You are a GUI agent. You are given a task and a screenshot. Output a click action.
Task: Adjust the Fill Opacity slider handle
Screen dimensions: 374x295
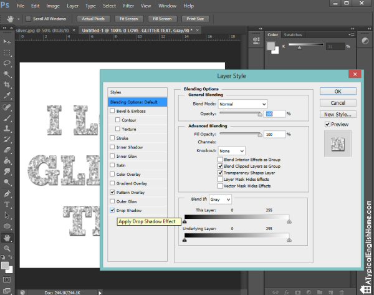(260, 135)
